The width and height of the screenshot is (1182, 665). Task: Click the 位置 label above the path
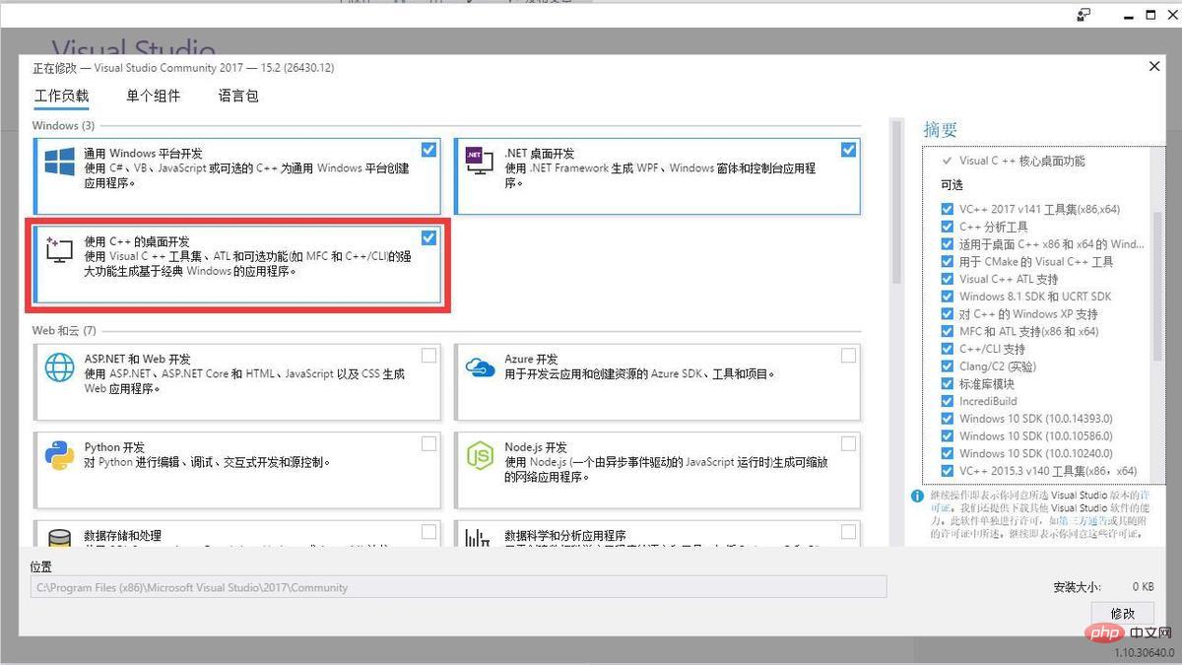click(x=41, y=567)
